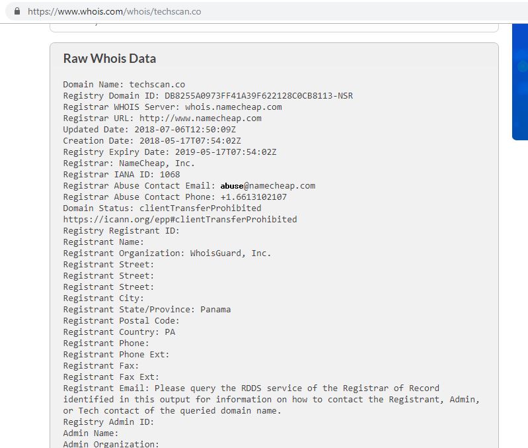Click the Registrant Phone Ext line
The height and width of the screenshot is (448, 528).
116,355
